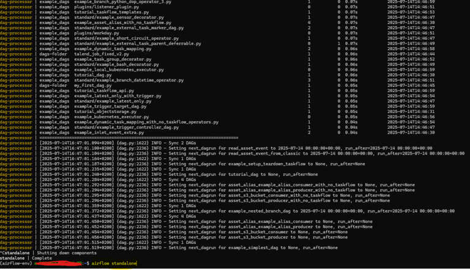The width and height of the screenshot is (470, 270).
Task: Click example_simplest_dag in the last log line
Action: tap(253, 248)
